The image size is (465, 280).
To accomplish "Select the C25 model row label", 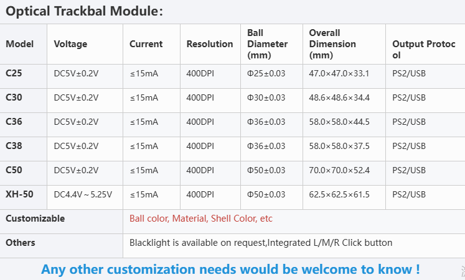I will pyautogui.click(x=14, y=73).
